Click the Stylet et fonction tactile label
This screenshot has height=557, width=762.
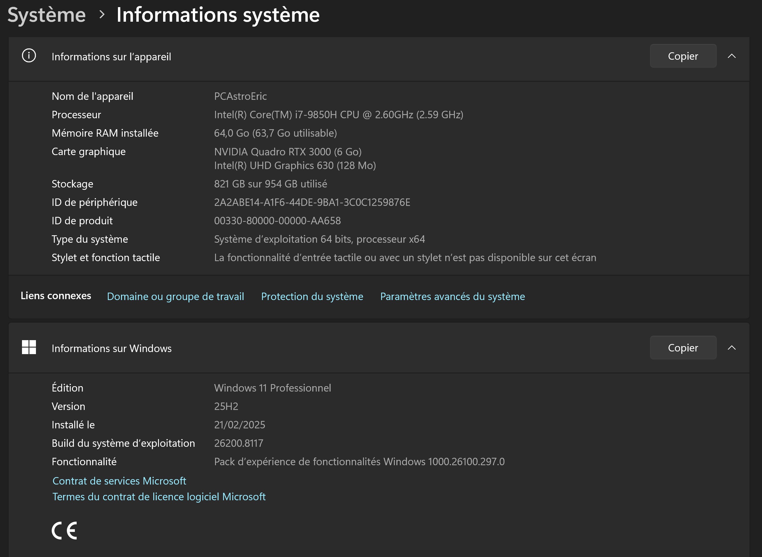[105, 258]
